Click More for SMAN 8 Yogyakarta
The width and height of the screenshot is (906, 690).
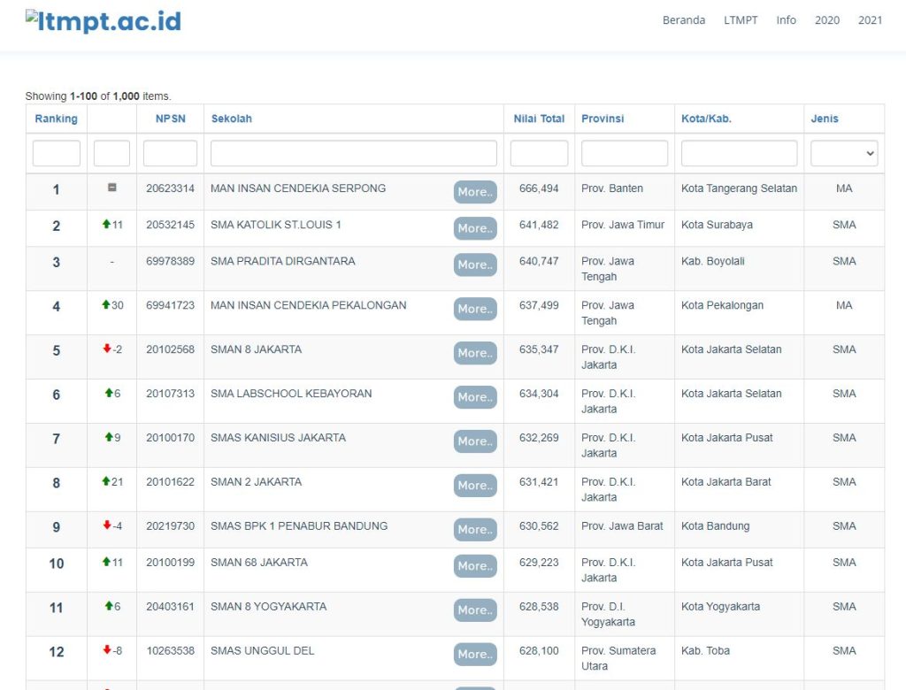tap(475, 609)
